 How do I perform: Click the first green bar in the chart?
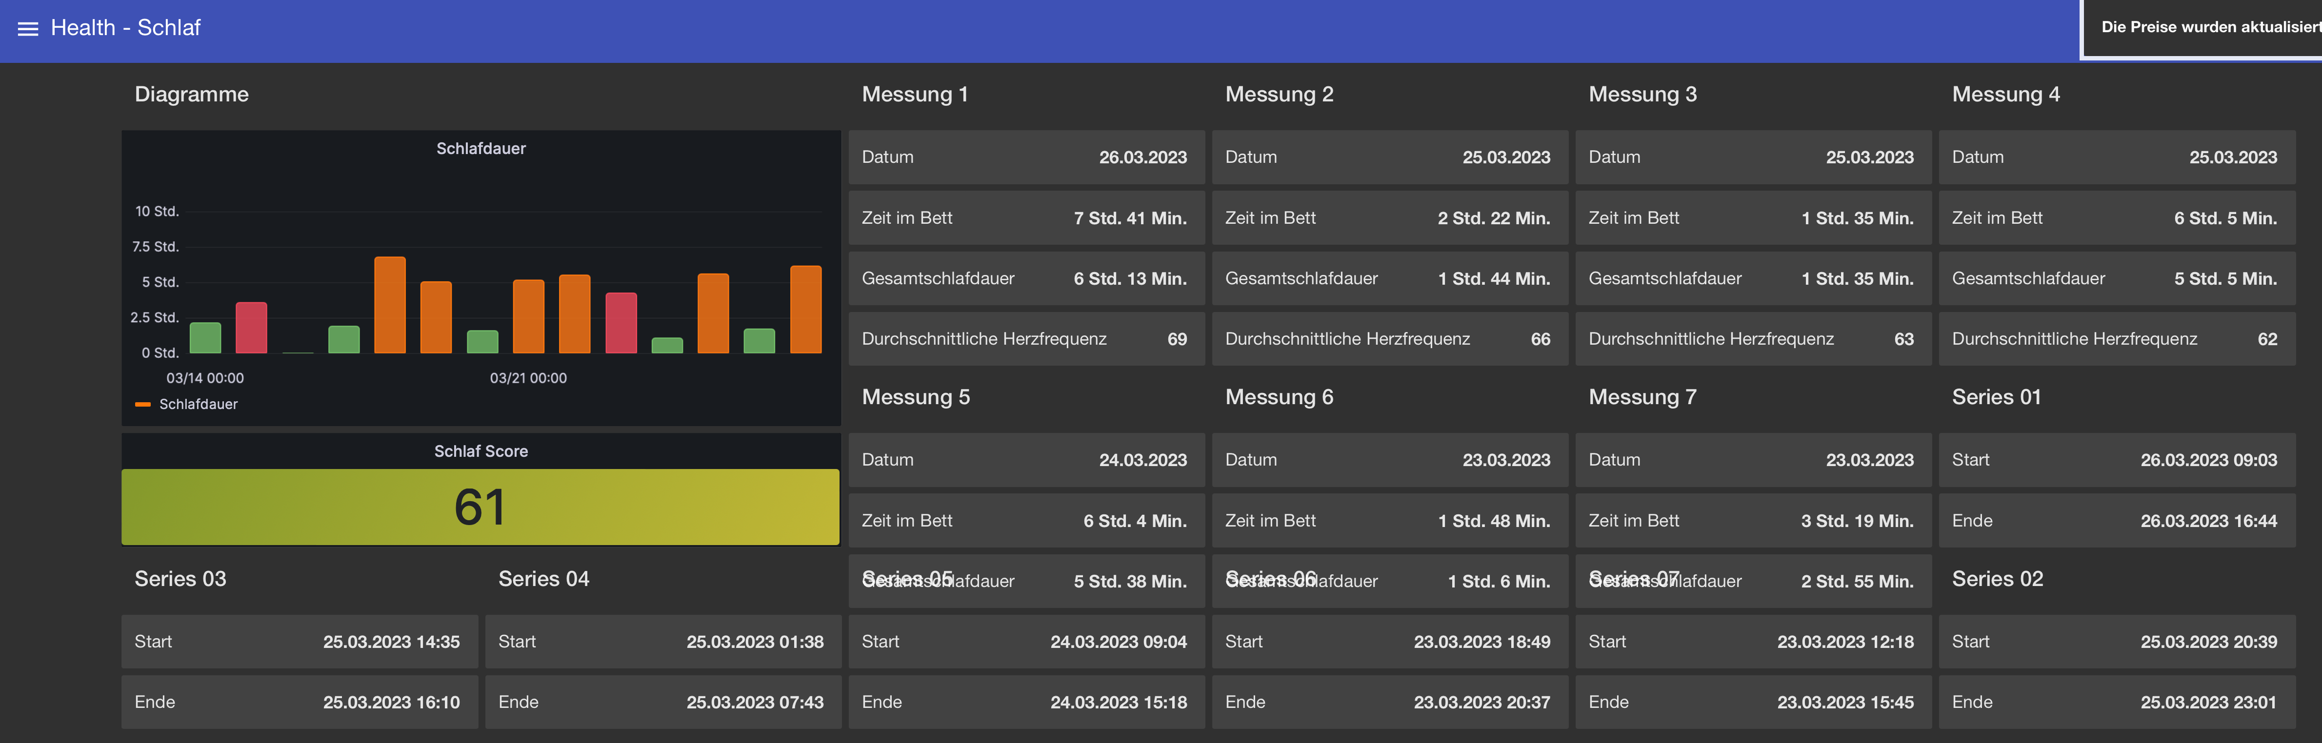click(x=205, y=337)
